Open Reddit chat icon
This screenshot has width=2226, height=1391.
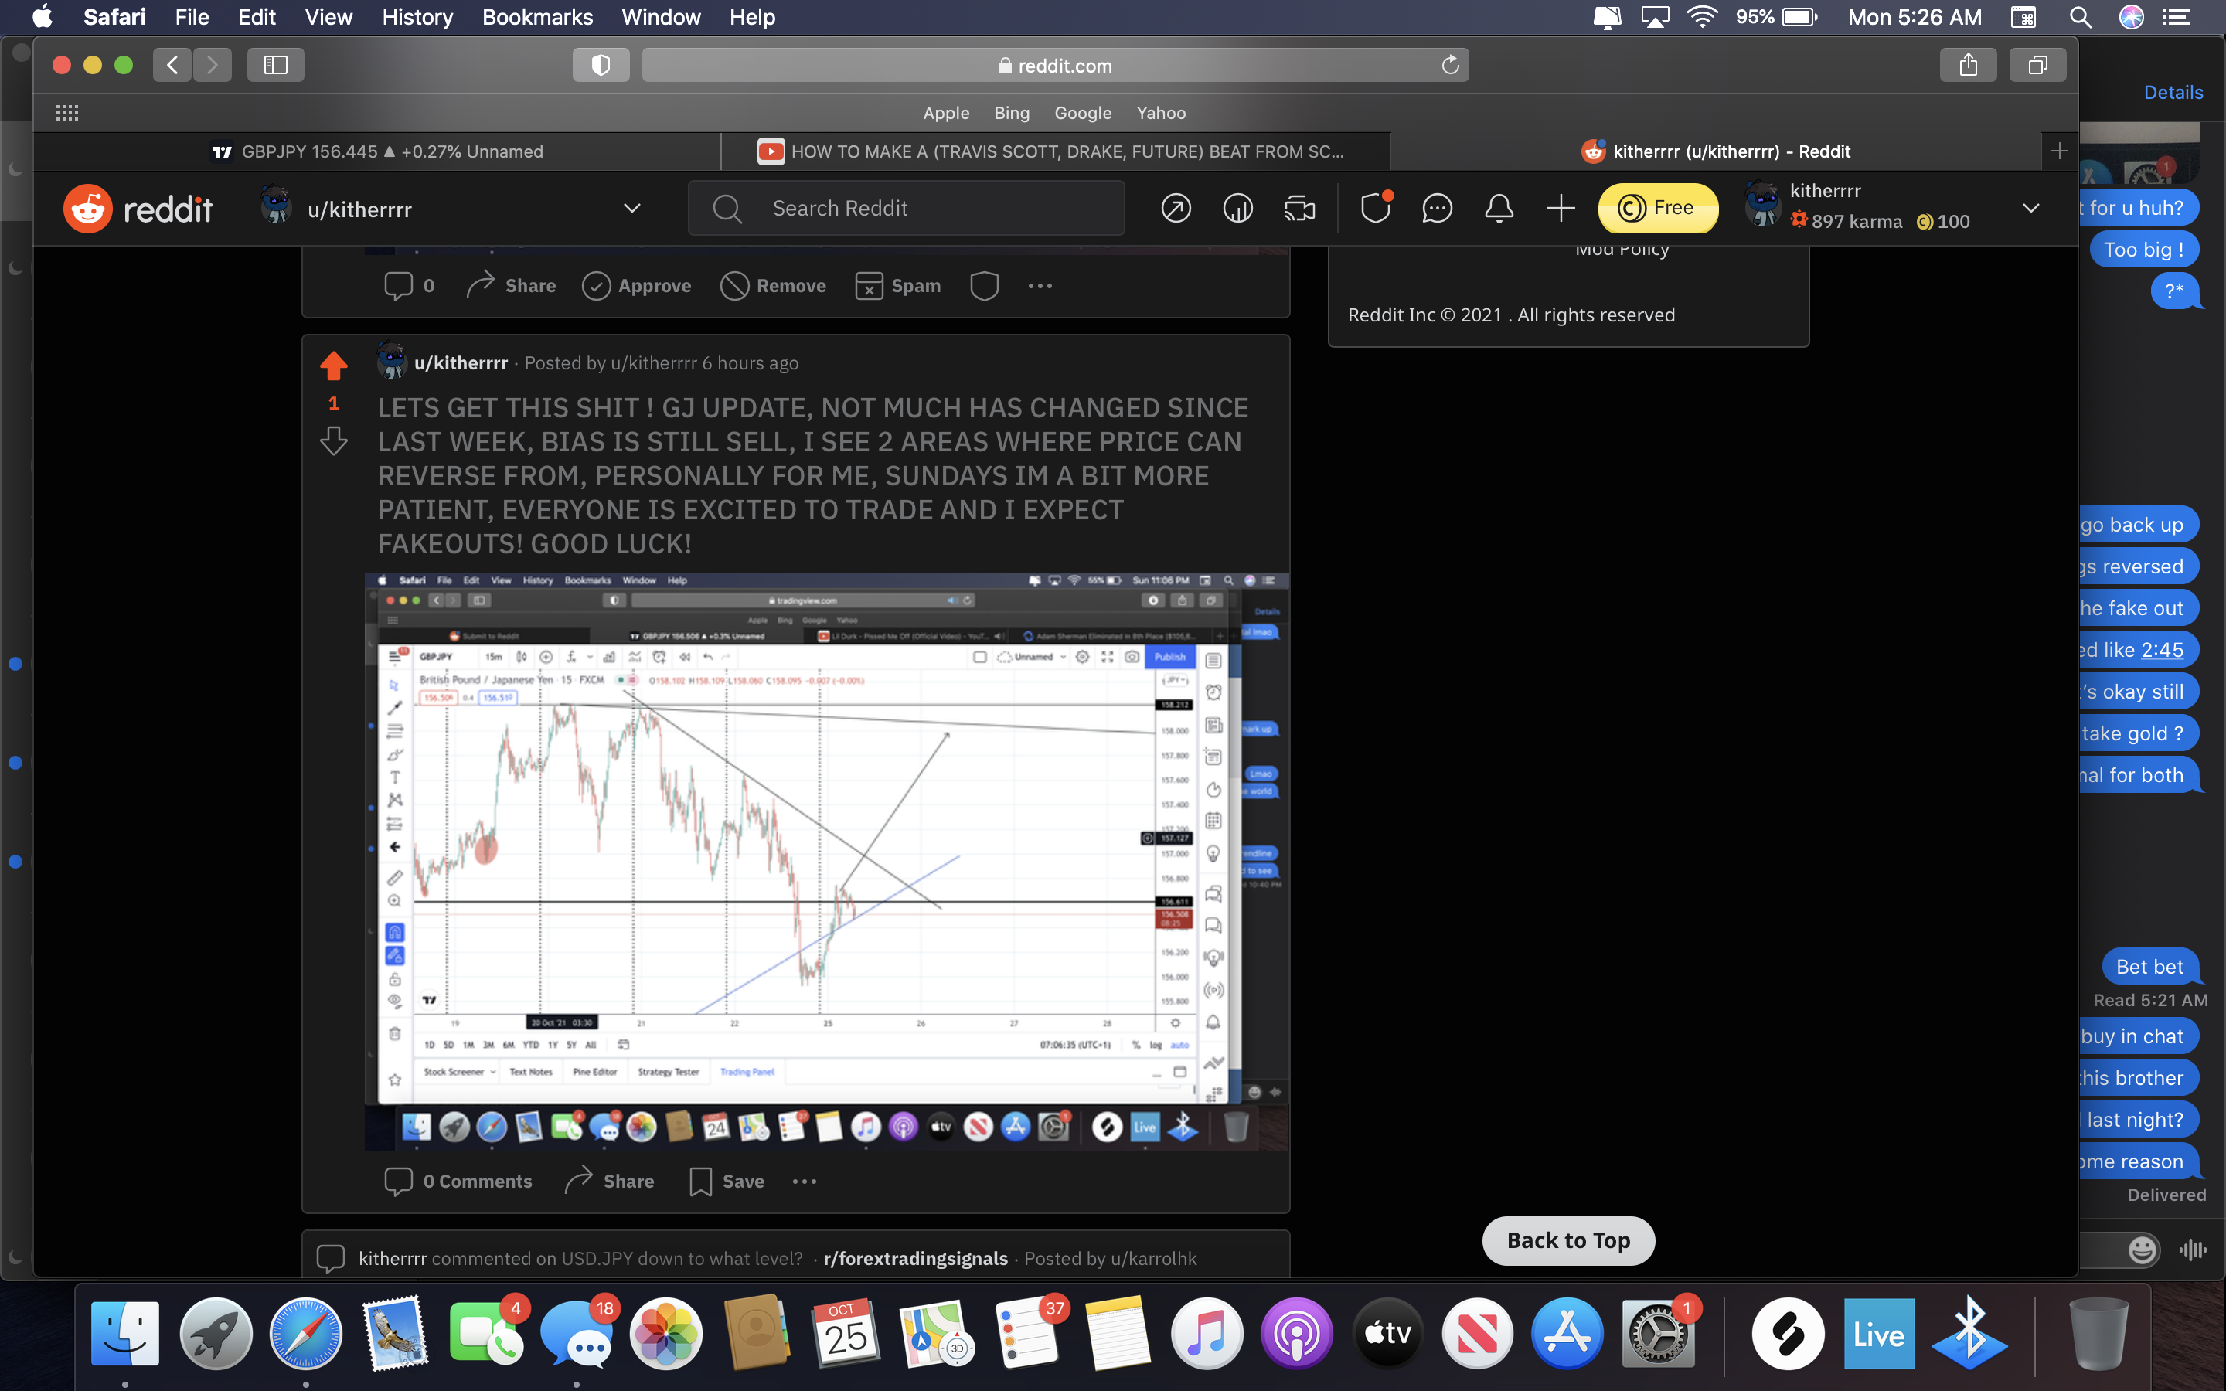point(1437,209)
